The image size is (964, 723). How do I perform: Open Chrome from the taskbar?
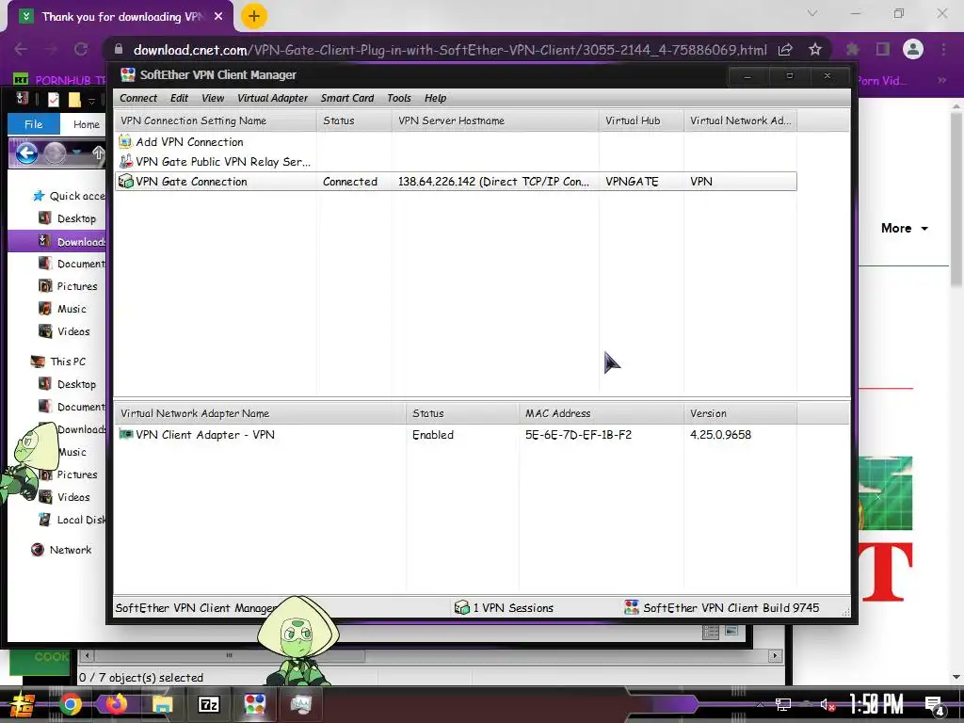[70, 704]
